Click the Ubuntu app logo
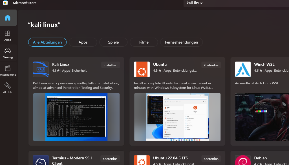Screen dimensions: 289x165 (x=142, y=69)
